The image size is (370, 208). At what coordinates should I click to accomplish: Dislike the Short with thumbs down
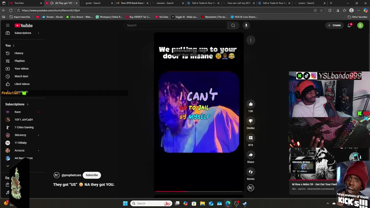251,121
